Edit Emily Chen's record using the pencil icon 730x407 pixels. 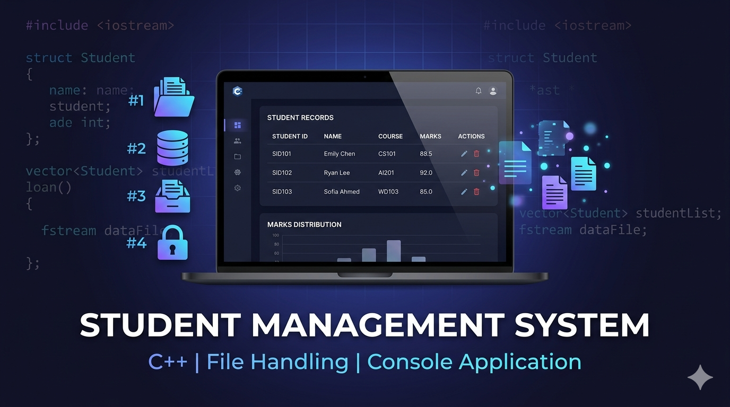click(x=464, y=154)
